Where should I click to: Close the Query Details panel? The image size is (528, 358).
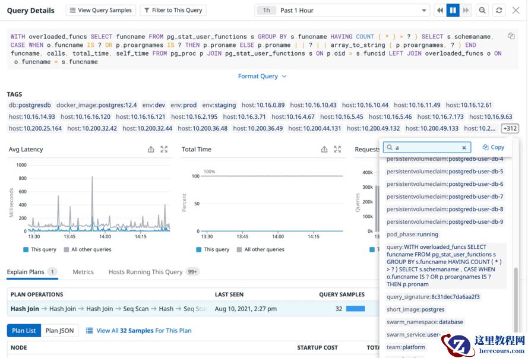point(516,11)
